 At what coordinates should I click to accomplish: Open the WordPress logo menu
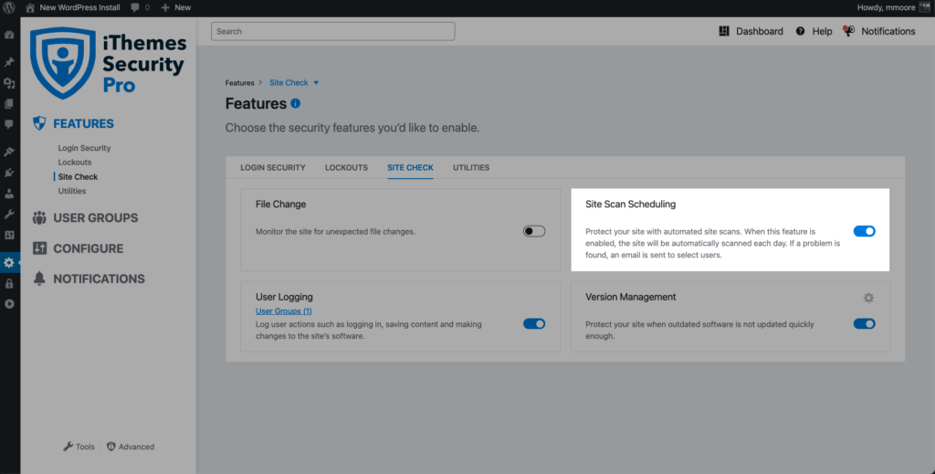point(10,7)
